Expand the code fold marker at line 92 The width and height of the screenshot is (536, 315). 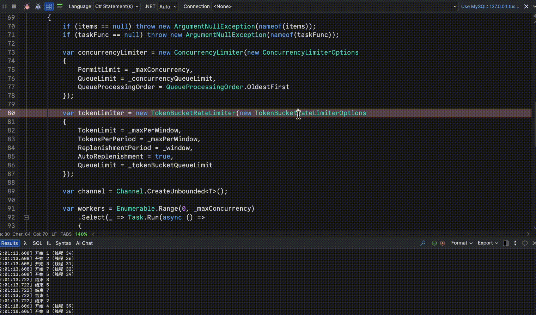(x=26, y=217)
